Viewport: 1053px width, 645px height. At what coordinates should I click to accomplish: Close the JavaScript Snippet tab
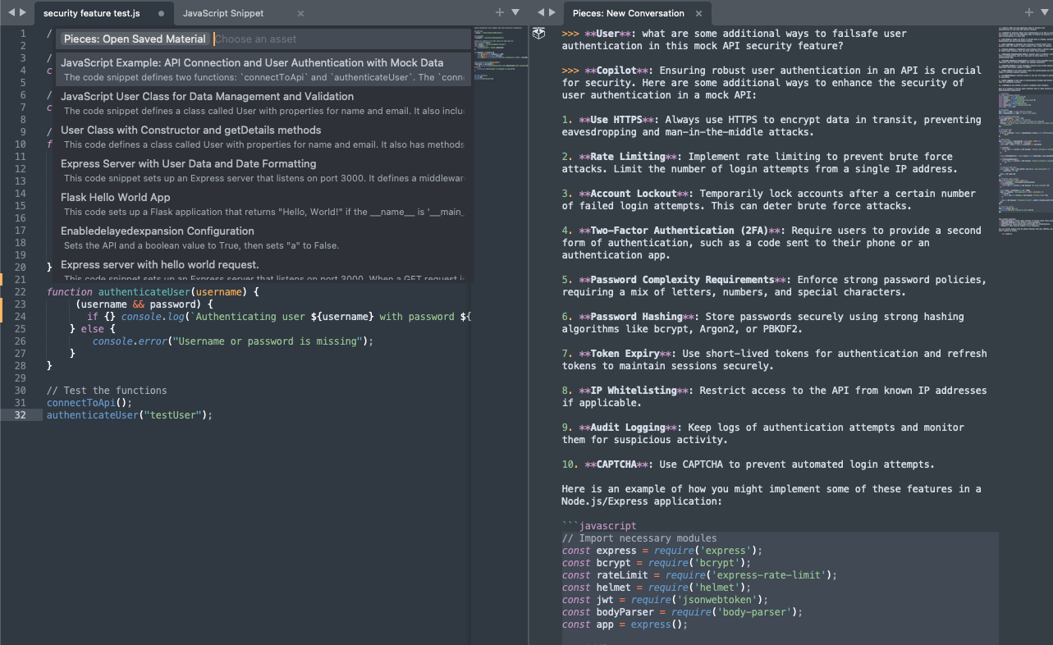(x=300, y=13)
